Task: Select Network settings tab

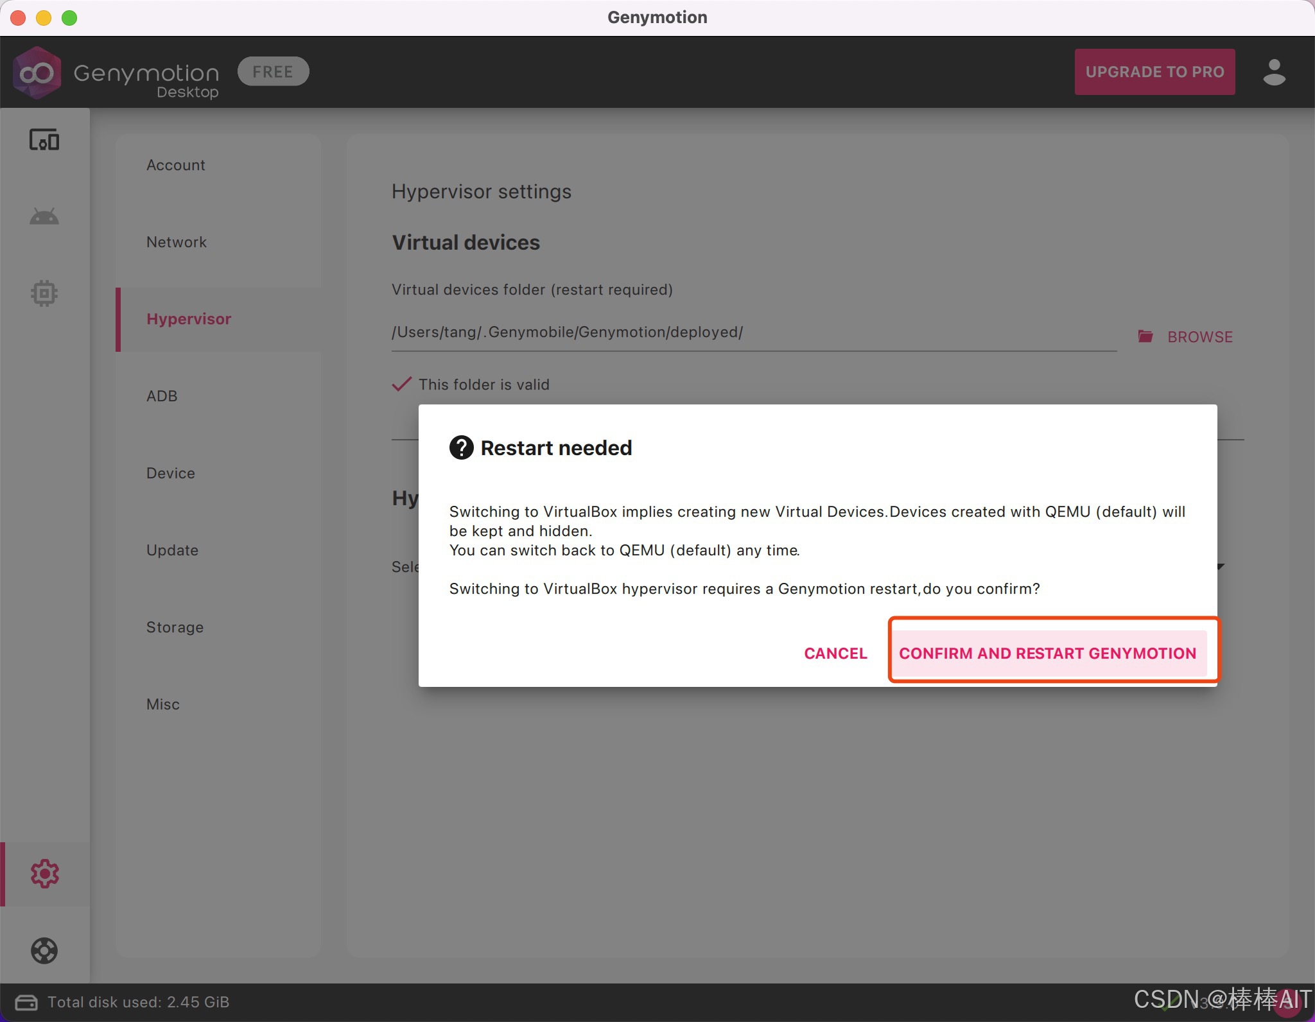Action: [218, 242]
